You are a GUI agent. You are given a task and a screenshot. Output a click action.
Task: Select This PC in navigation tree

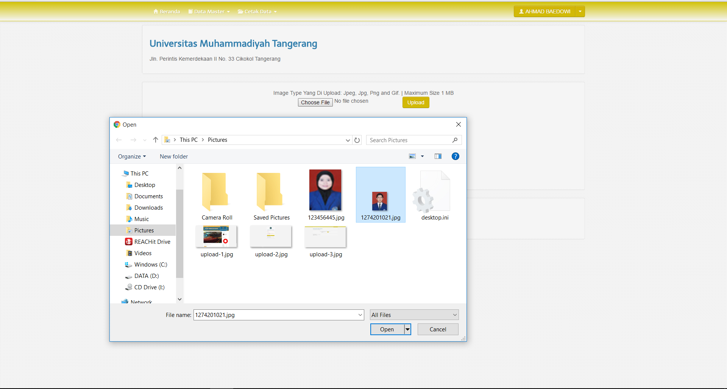pos(136,174)
